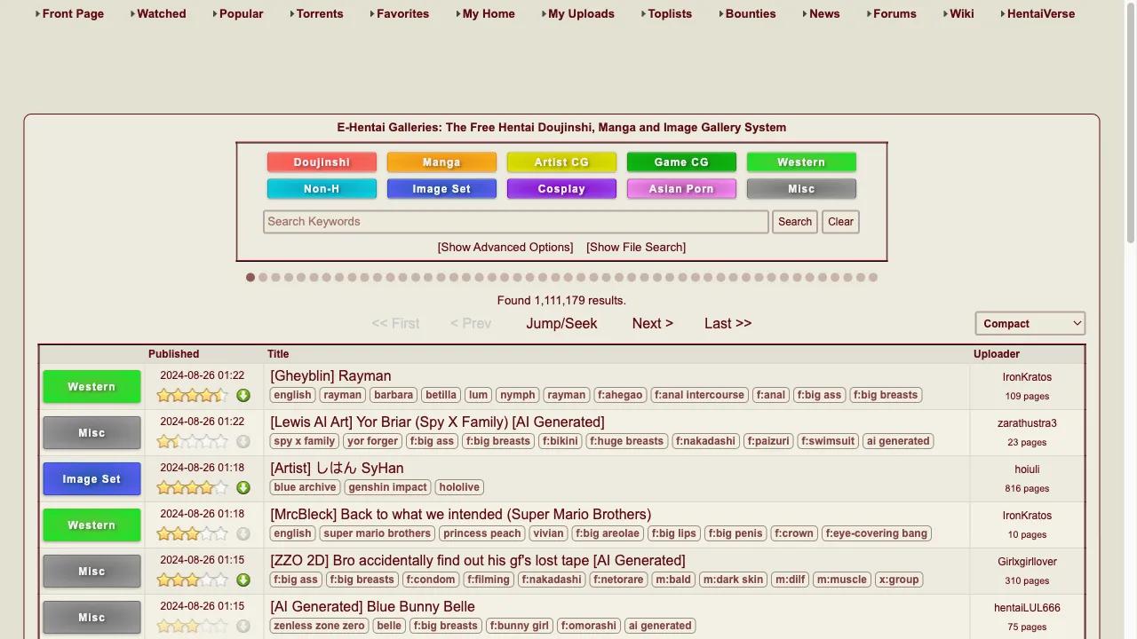The height and width of the screenshot is (639, 1137).
Task: Open torrent icon for SyHan image set
Action: click(x=243, y=487)
